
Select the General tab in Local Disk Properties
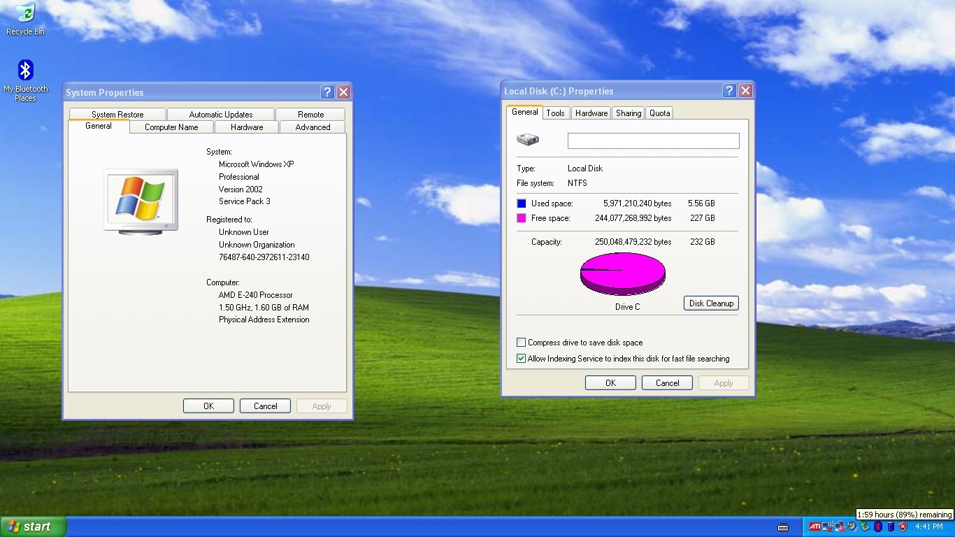coord(524,112)
